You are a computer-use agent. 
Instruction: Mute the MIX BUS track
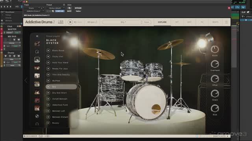(19, 40)
